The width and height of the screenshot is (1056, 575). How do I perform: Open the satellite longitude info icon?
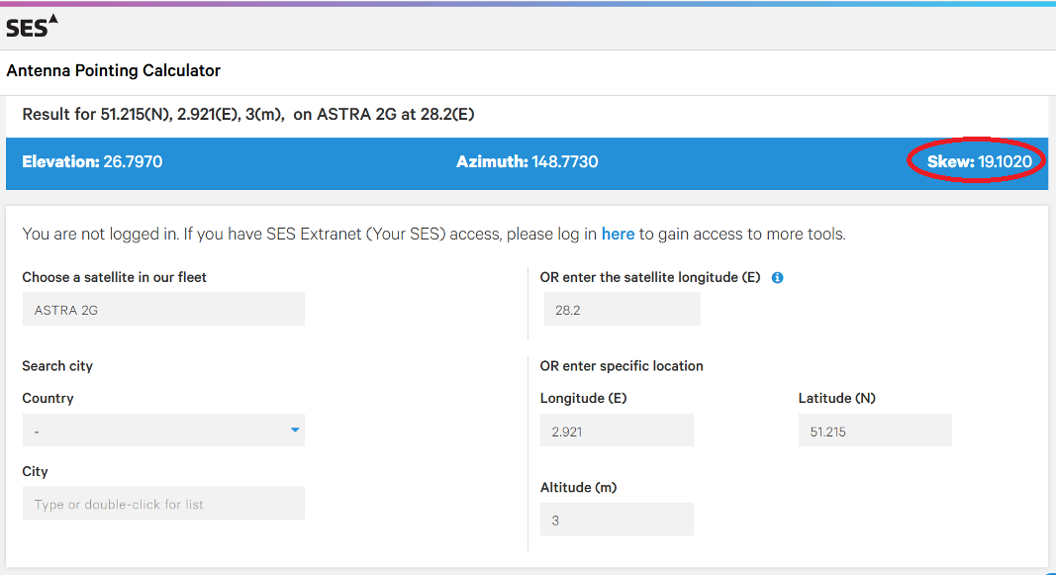point(777,277)
